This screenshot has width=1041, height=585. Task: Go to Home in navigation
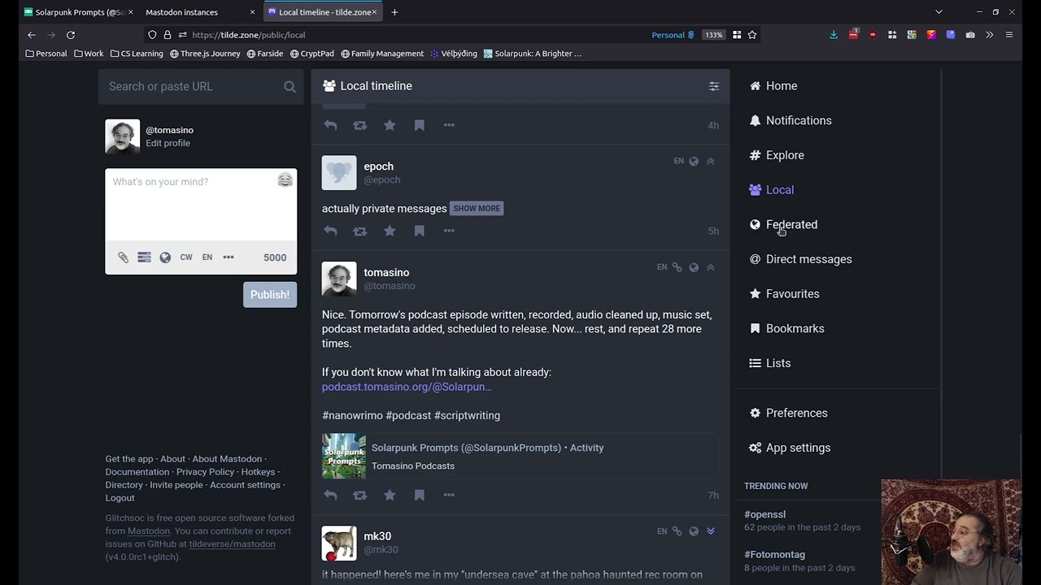pyautogui.click(x=773, y=86)
